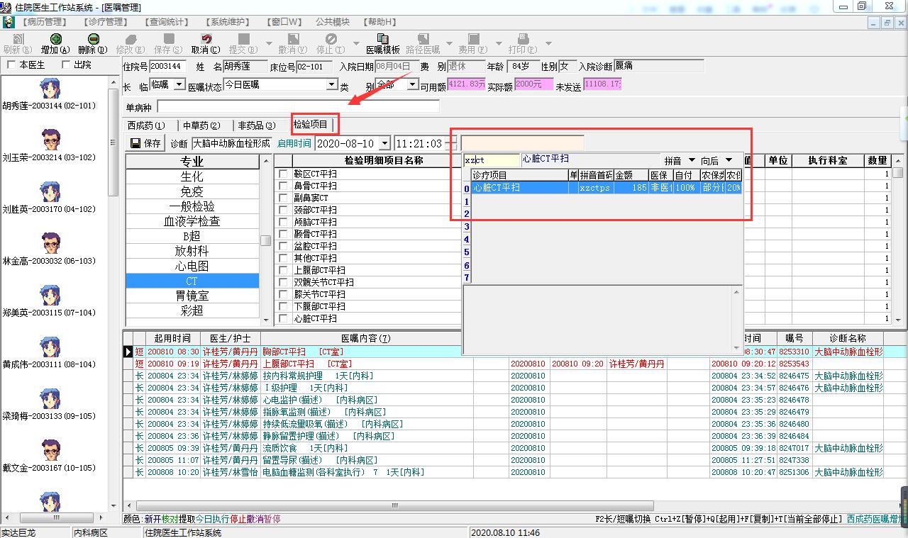
Task: Open the 启用时间 date dropdown
Action: coord(384,143)
